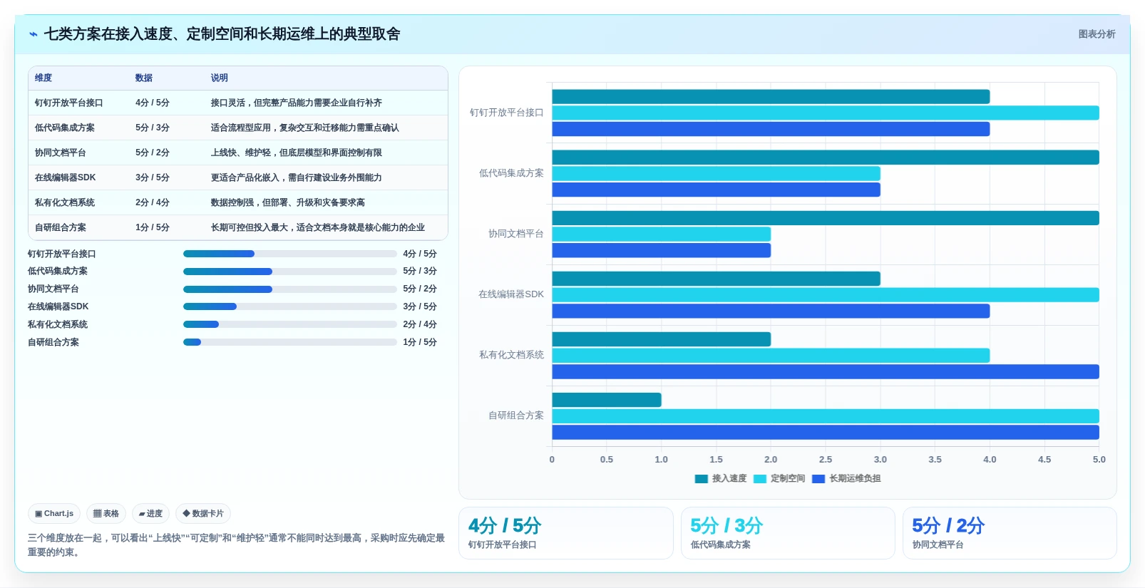
Task: Click the 协同文档平台 progress bar
Action: tap(290, 289)
